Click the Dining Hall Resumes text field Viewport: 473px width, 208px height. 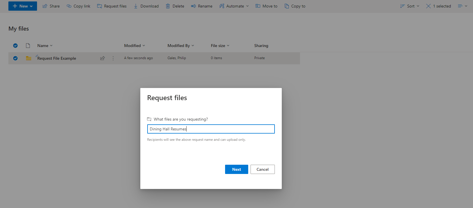pyautogui.click(x=211, y=129)
